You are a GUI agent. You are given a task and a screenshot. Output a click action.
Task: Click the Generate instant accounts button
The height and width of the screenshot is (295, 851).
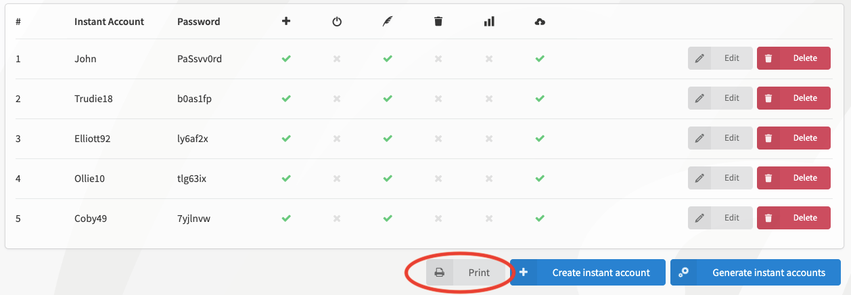point(756,273)
